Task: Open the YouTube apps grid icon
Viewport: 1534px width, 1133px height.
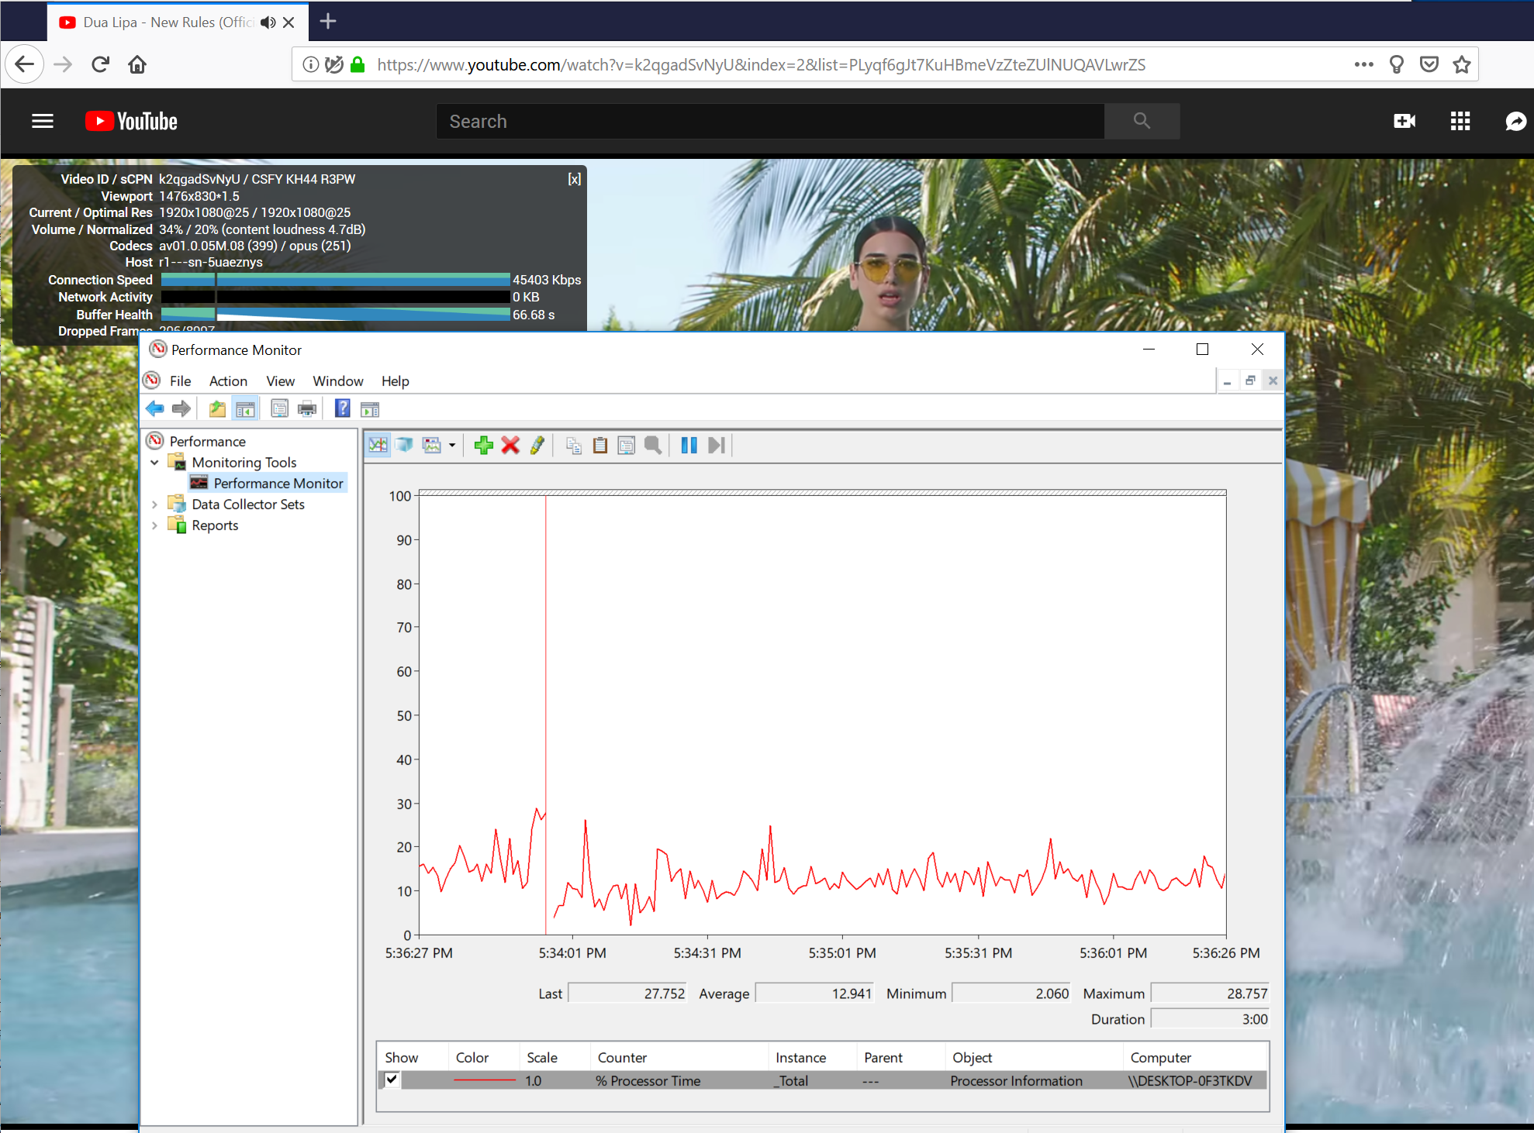Action: 1460,121
